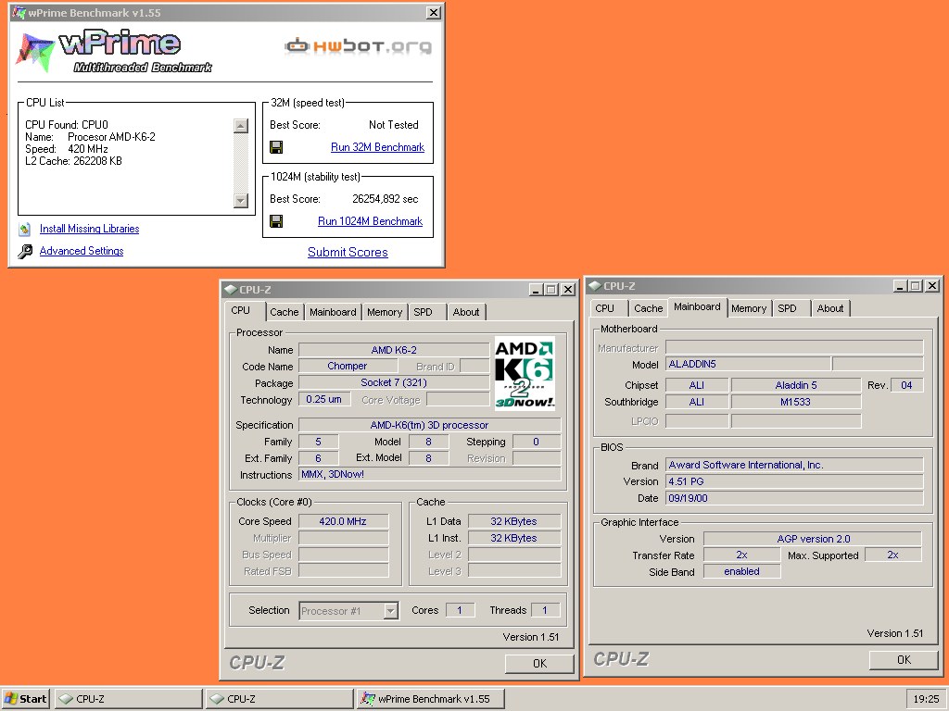Viewport: 949px width, 711px height.
Task: Click the 32M Best Score Not Tested
Action: 394,125
